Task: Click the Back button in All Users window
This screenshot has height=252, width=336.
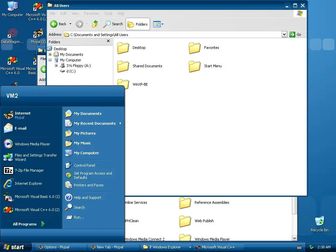Action: [58, 24]
